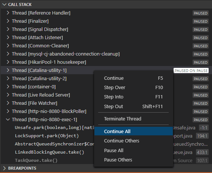Expand Thread [Finalizer] chevron

(8, 21)
